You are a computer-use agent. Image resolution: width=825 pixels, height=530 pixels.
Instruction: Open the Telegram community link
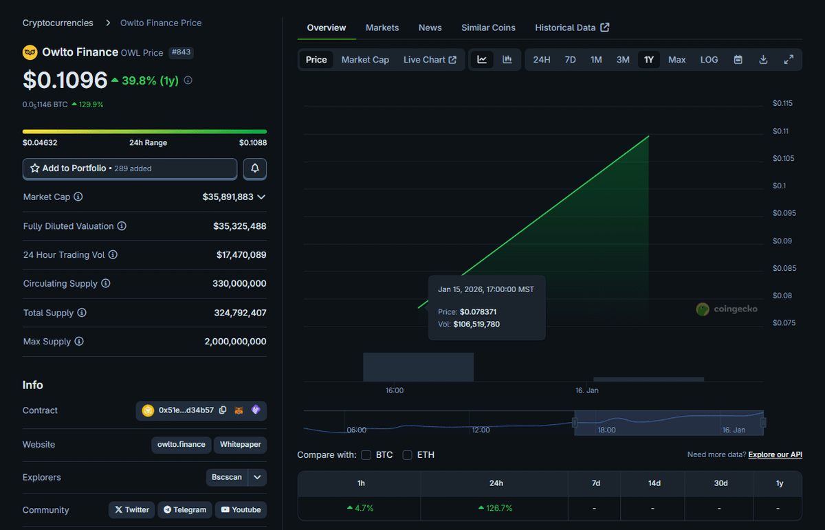(x=185, y=509)
